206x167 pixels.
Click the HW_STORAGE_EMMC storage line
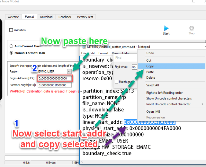click(x=116, y=147)
